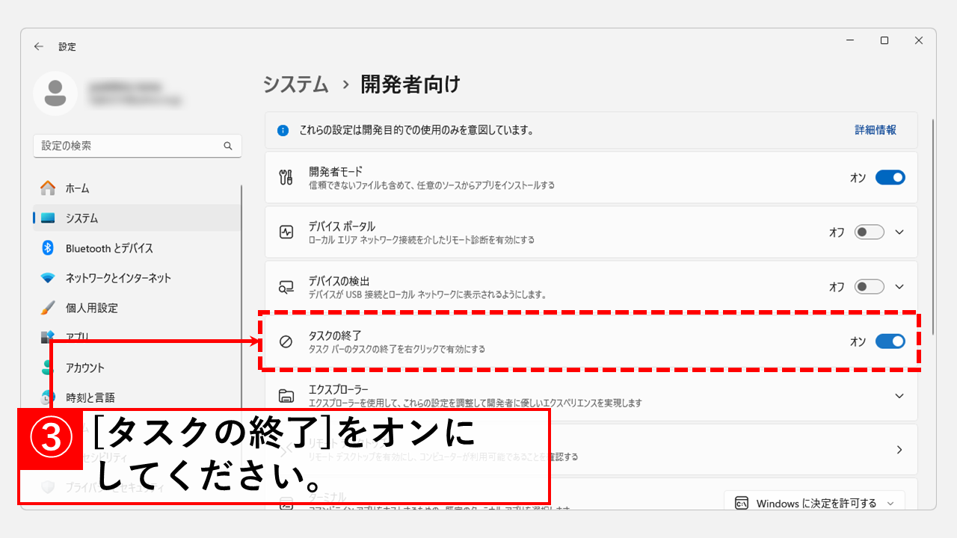Open 時刻と言語 in the sidebar
The image size is (957, 538).
tap(138, 398)
